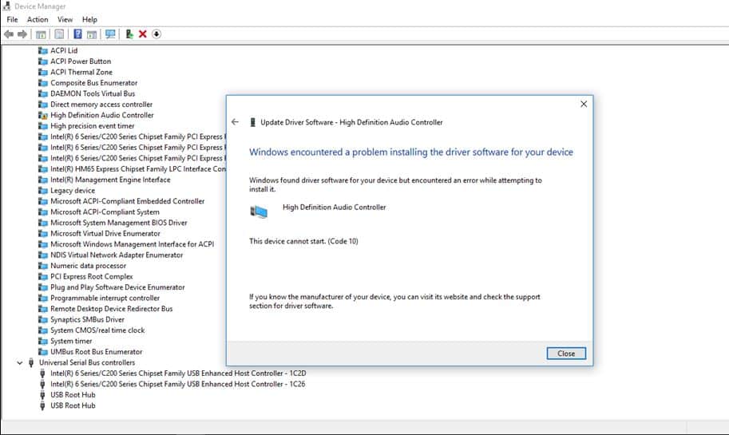Click the icon beside ACPI Lid

[43, 50]
